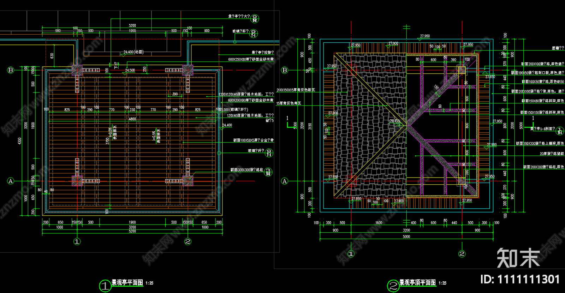The width and height of the screenshot is (565, 293).
Task: Click the 4800 dimension value
Action: (132, 119)
